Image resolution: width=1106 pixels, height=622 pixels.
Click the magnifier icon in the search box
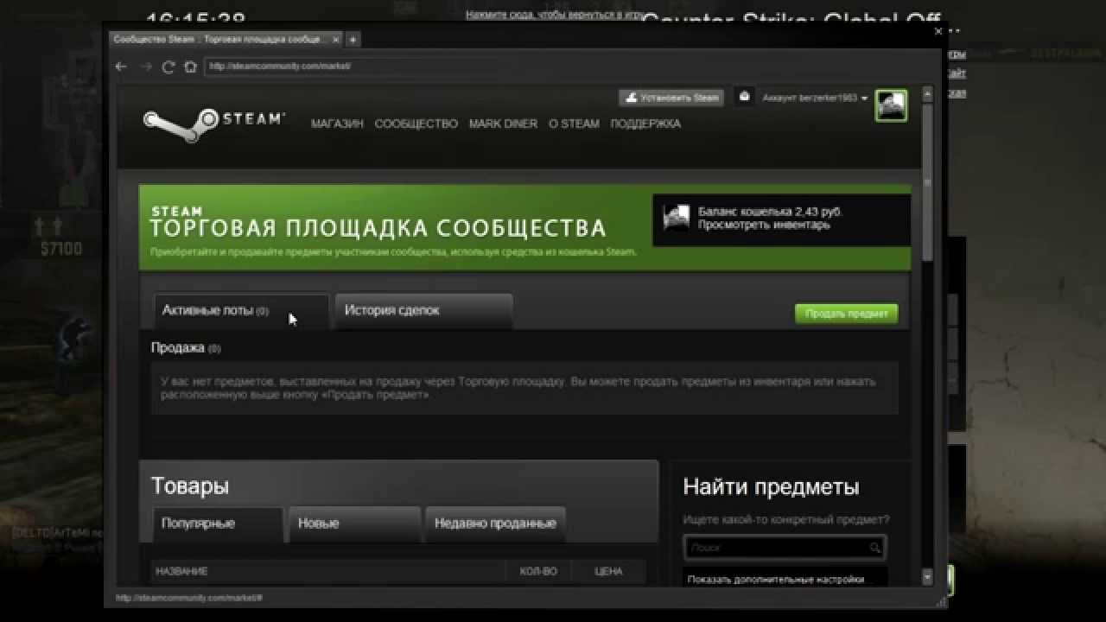click(874, 548)
